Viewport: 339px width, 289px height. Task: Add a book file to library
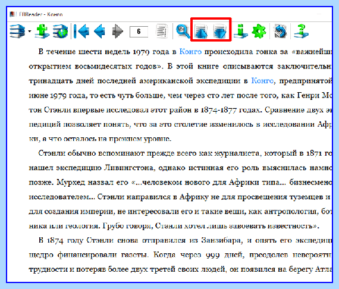pyautogui.click(x=42, y=31)
